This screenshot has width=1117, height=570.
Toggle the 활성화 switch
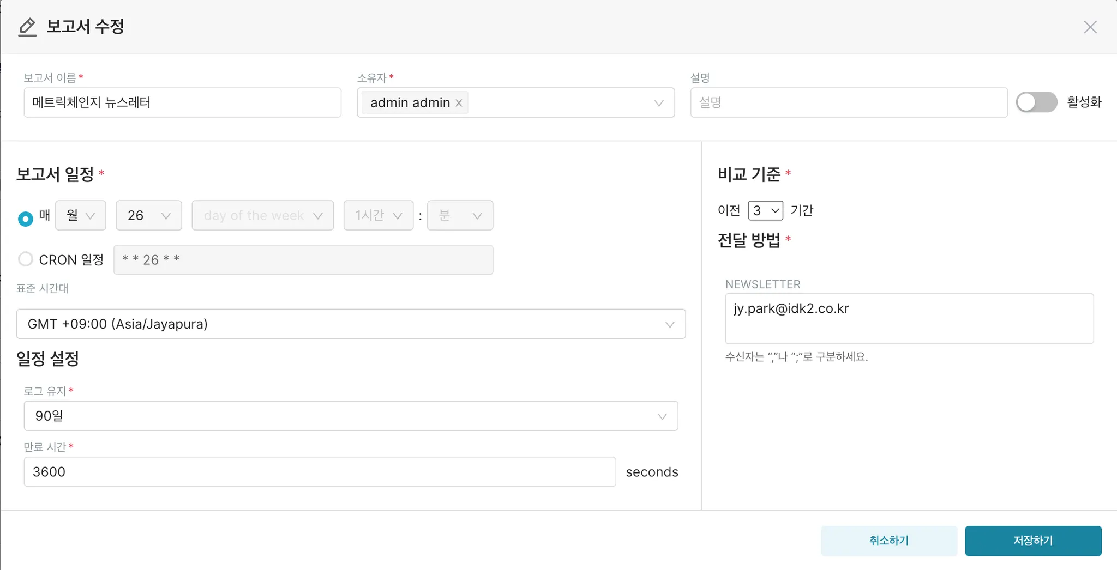1036,102
